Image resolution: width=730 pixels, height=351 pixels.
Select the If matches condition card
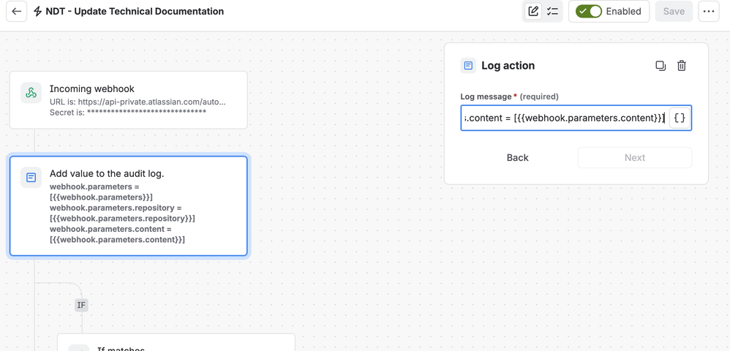coord(176,343)
